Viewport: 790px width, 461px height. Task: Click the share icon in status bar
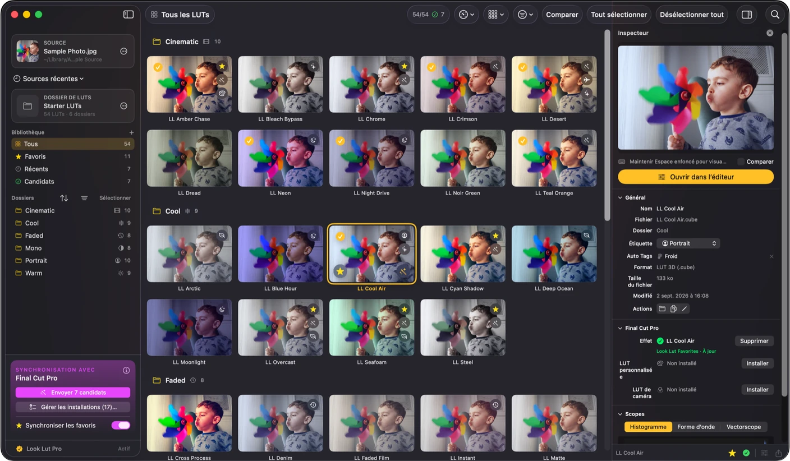click(x=779, y=453)
